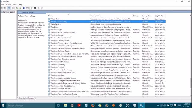
Task: Switch to the Standard tab
Action: 31,98
